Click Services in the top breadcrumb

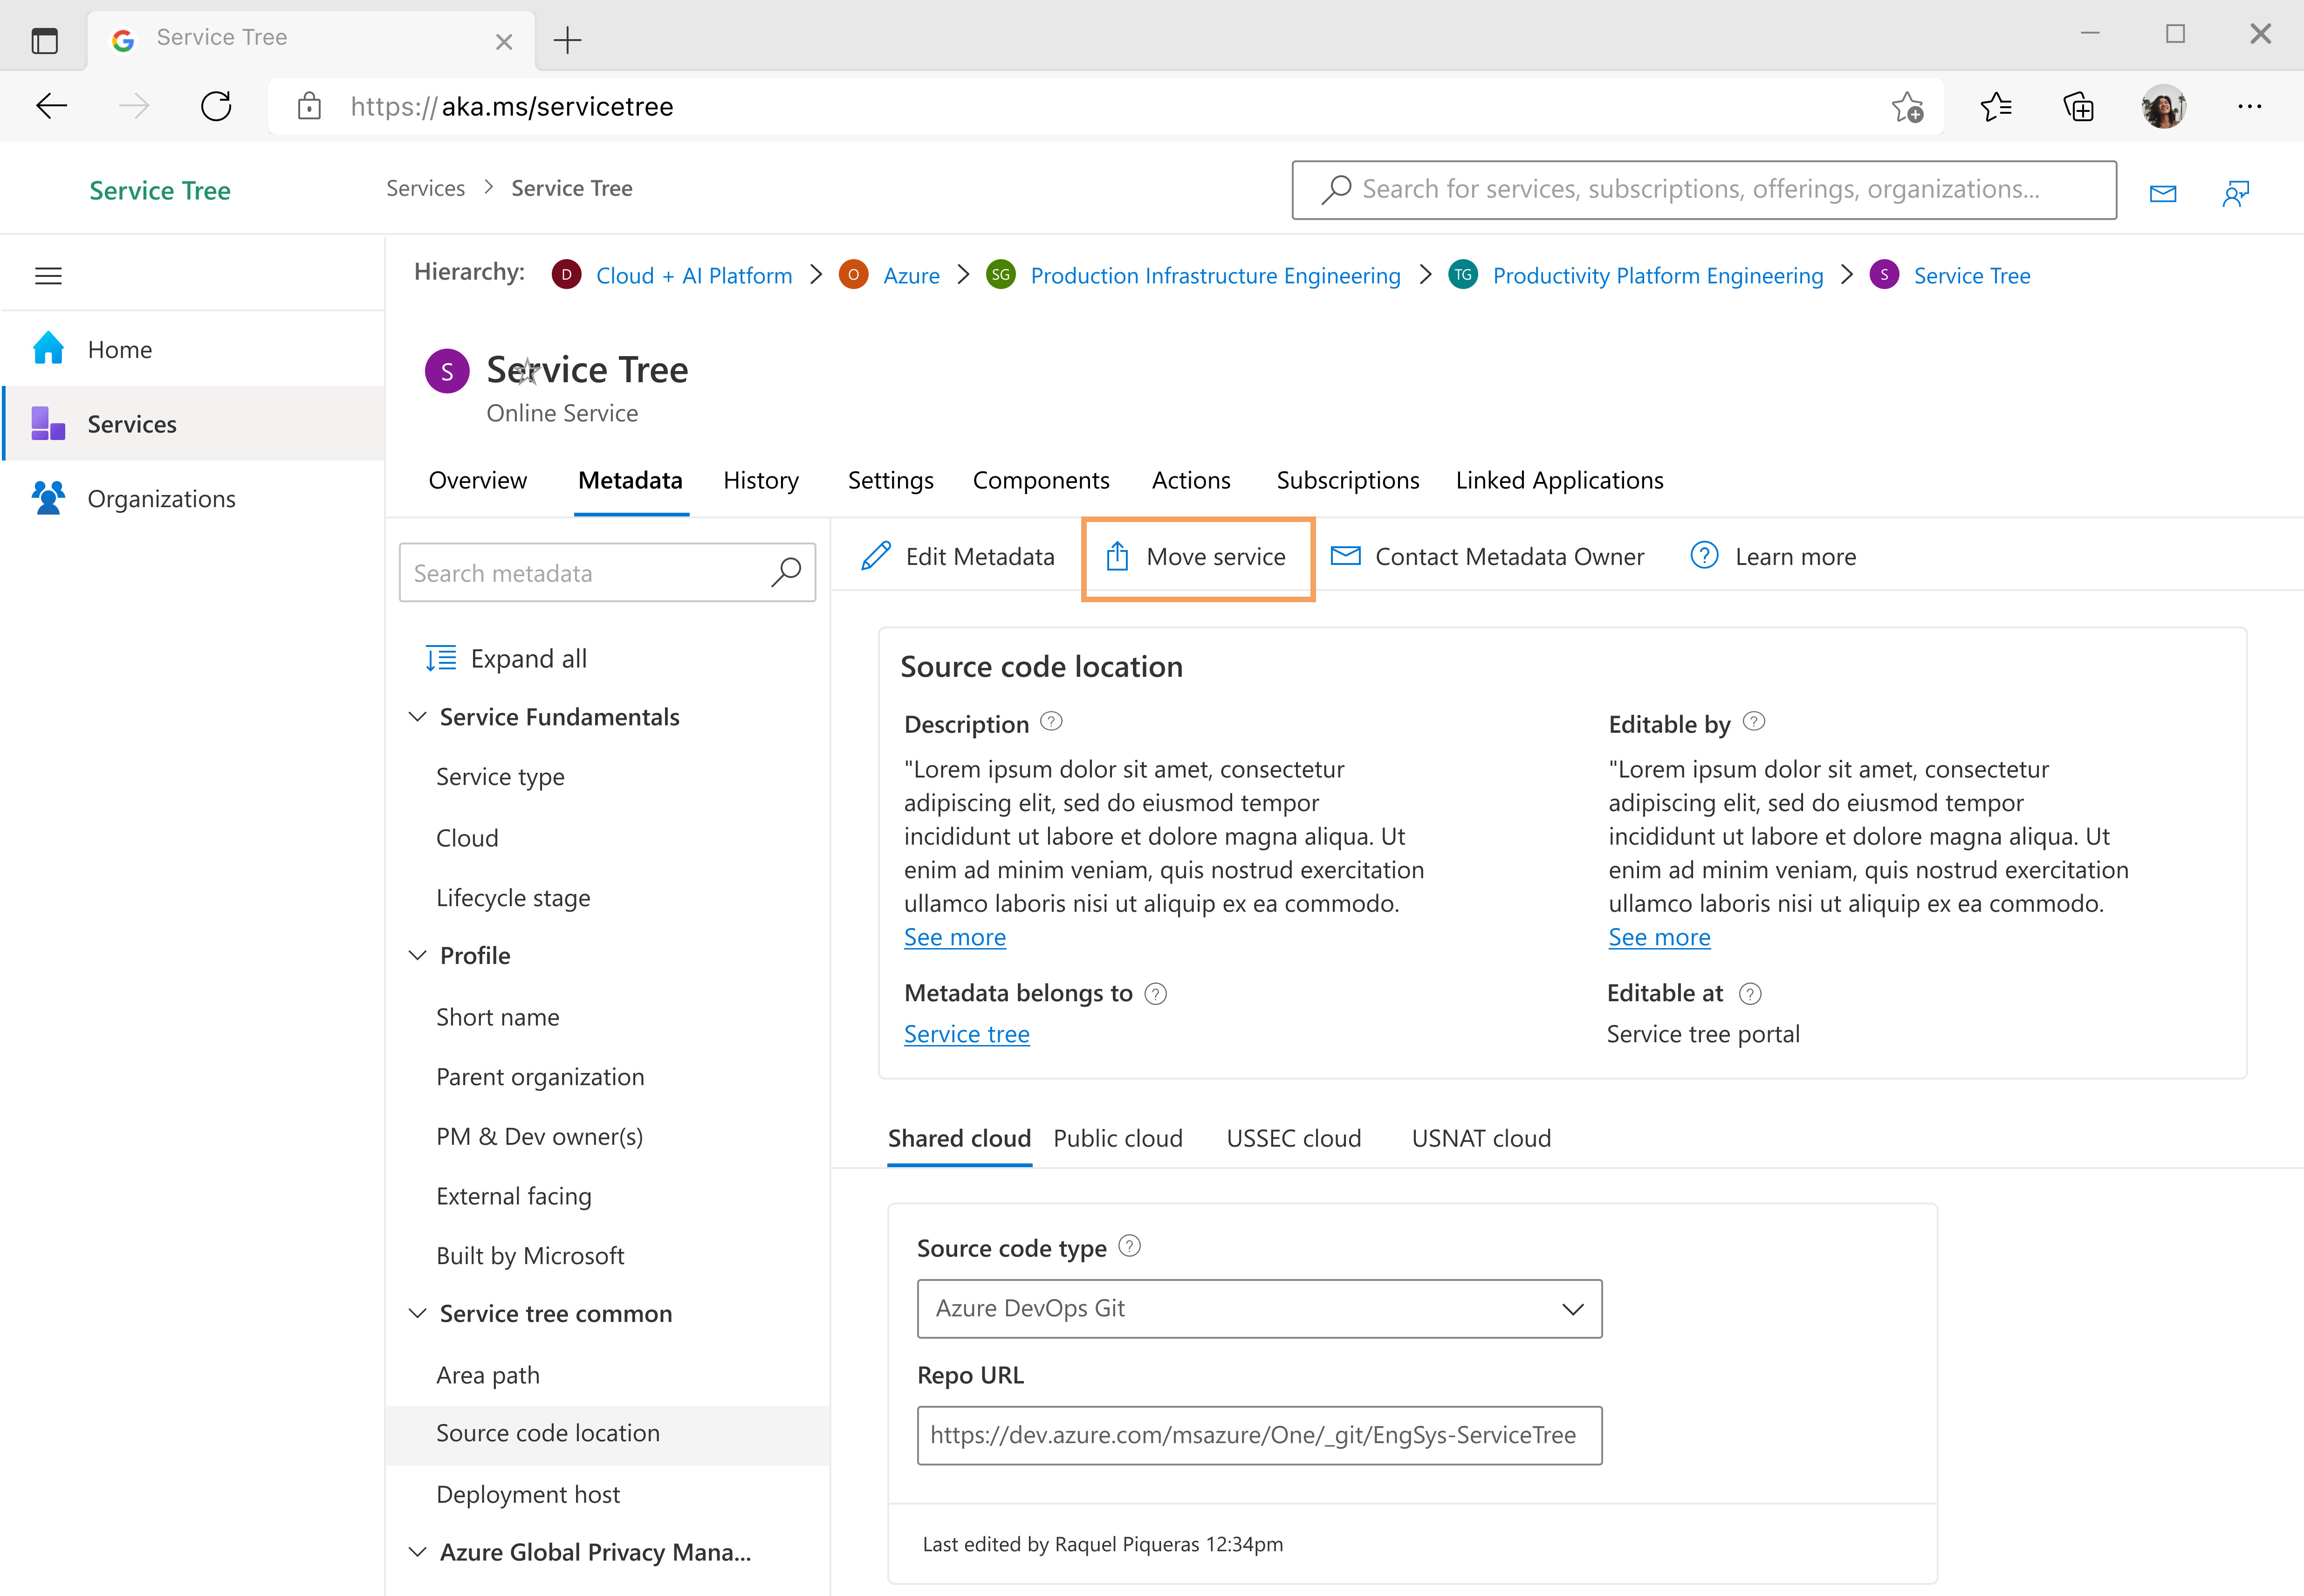[426, 188]
